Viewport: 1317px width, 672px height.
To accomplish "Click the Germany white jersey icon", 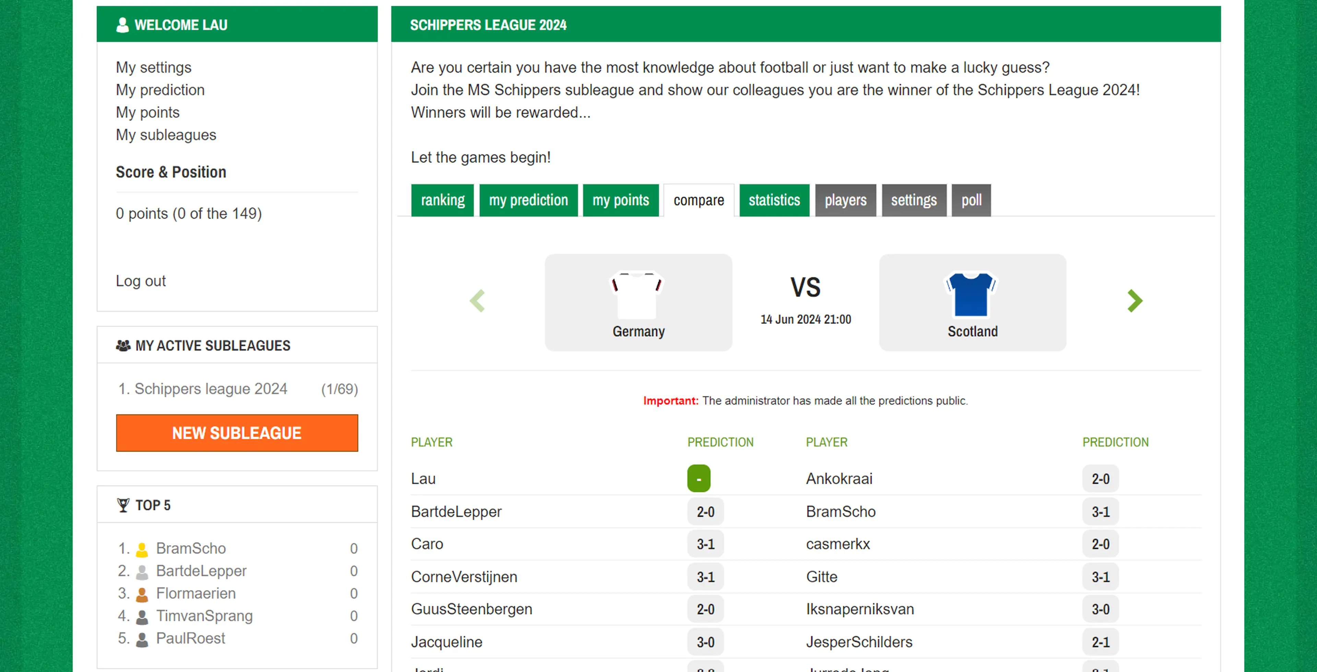I will pos(637,296).
